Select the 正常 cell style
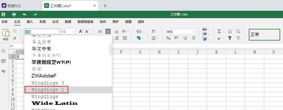 click(x=264, y=35)
